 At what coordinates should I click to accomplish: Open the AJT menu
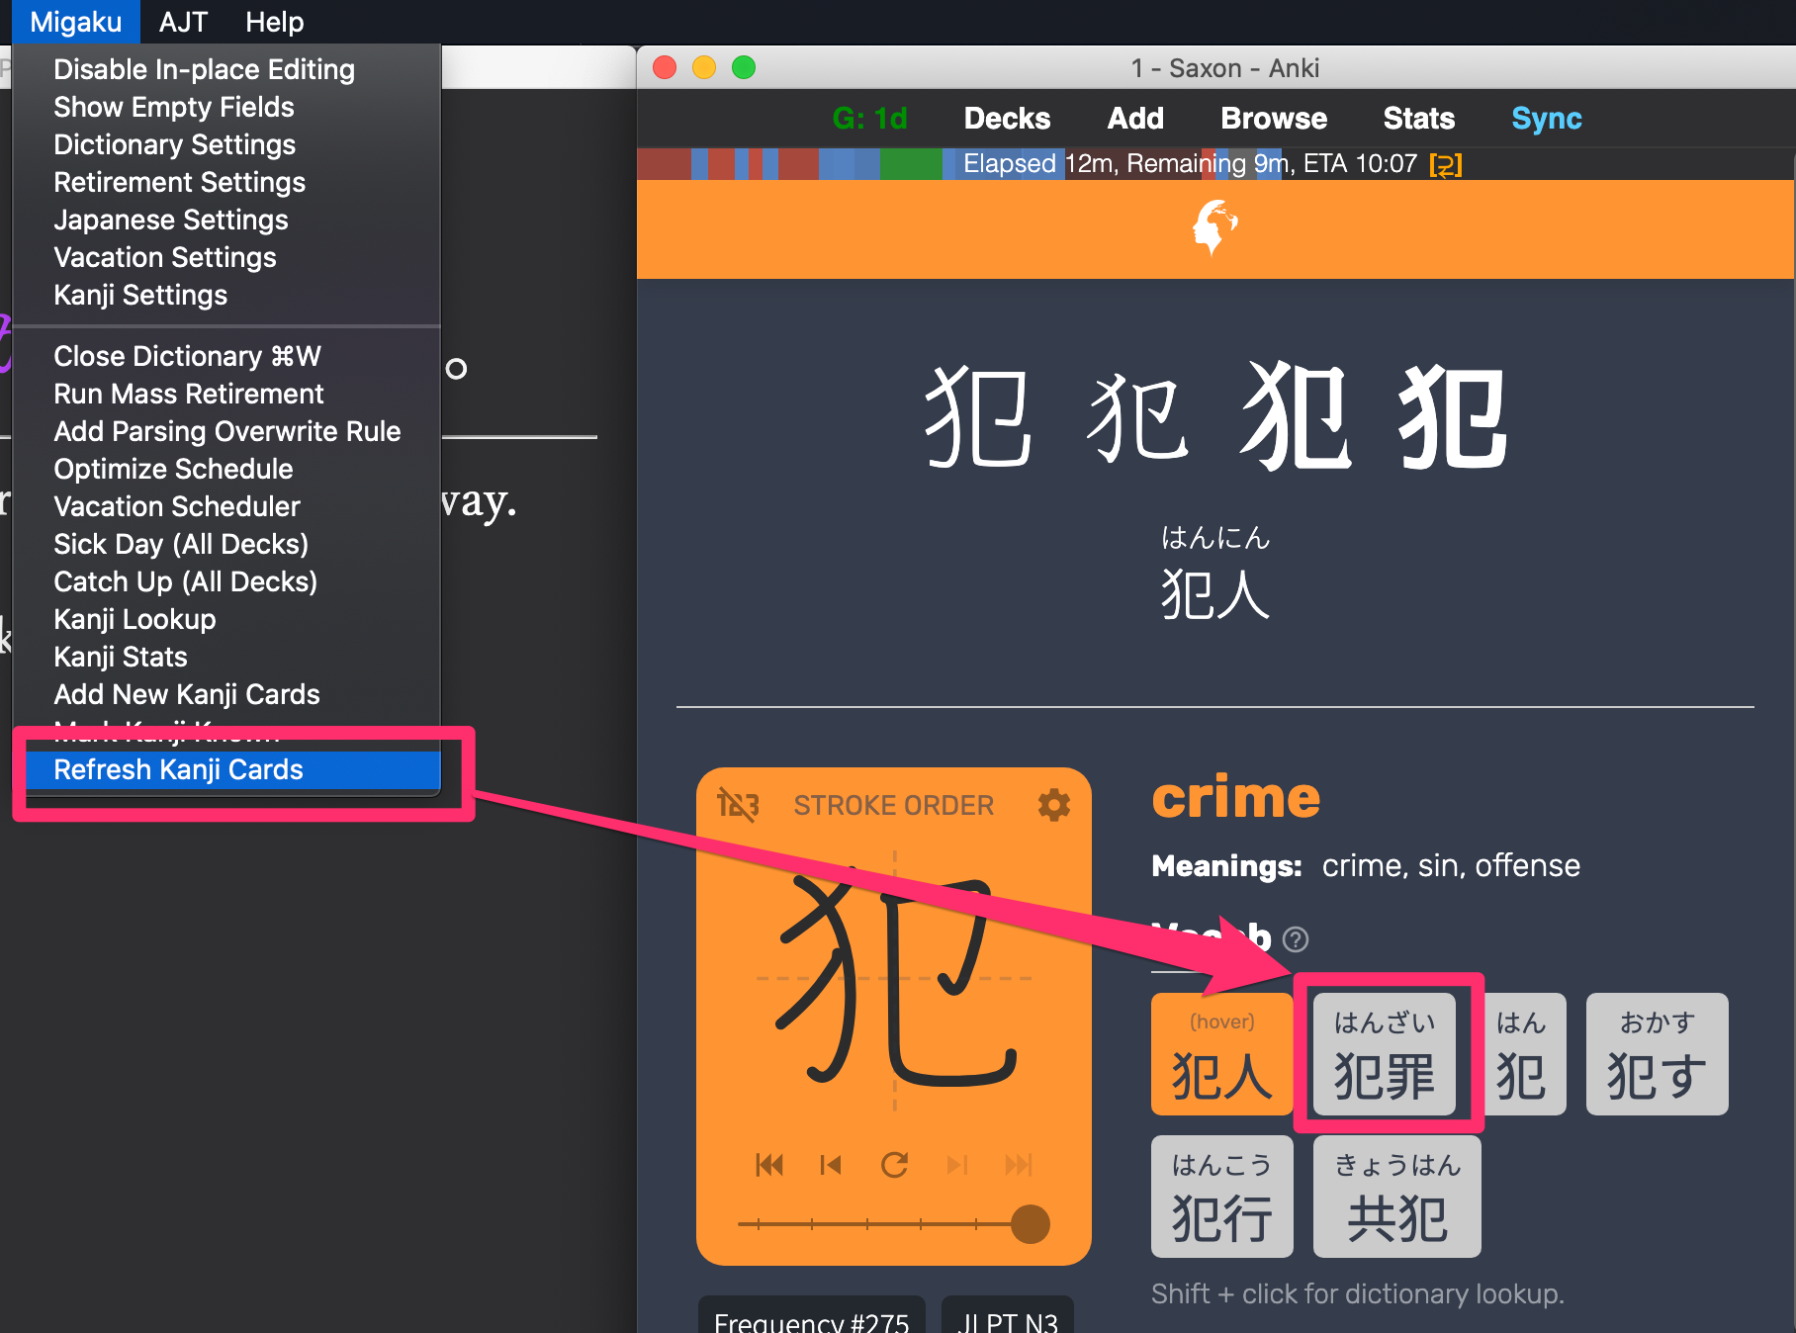(183, 21)
